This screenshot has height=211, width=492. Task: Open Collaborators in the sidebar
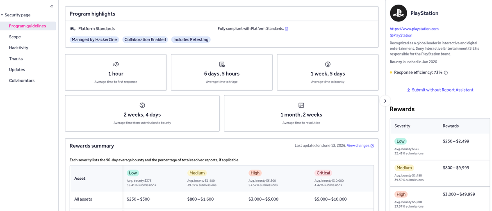pyautogui.click(x=22, y=80)
